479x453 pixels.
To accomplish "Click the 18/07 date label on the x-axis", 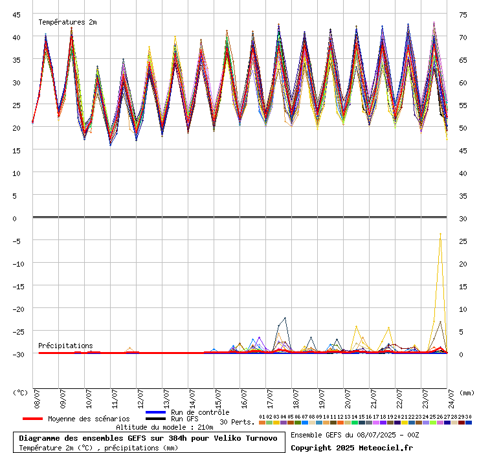I will point(296,399).
